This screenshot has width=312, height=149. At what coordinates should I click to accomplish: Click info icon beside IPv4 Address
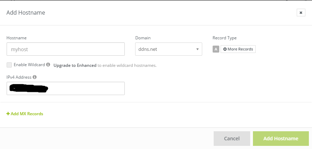35,77
